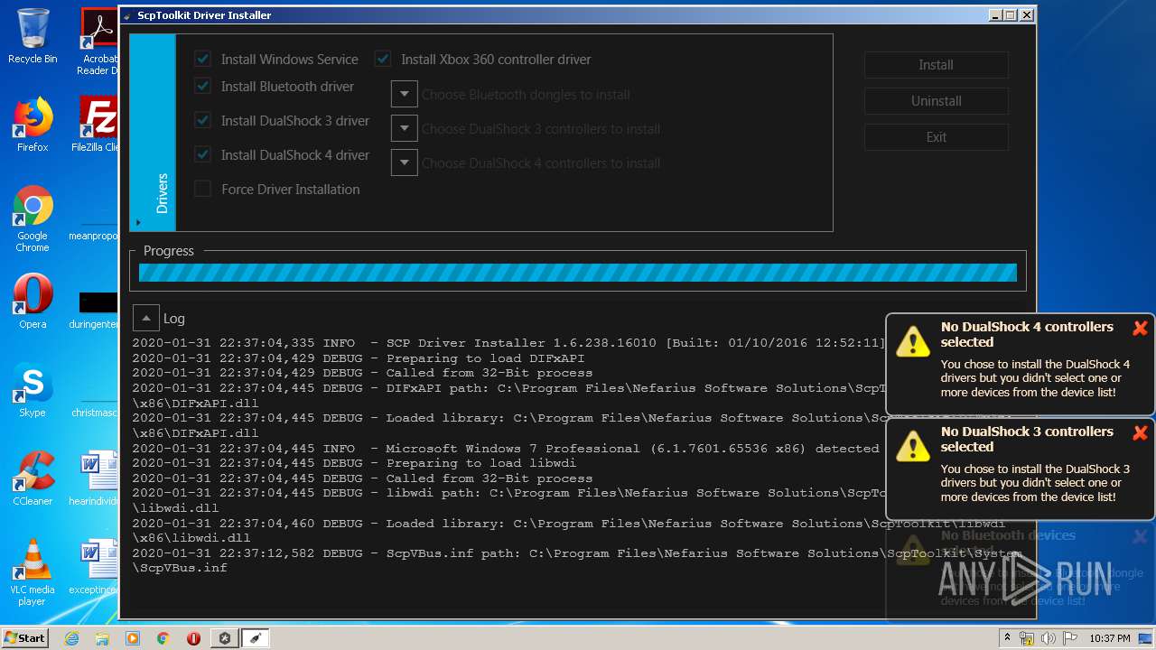Click warning icon on DualShock 3 notification
This screenshot has height=650, width=1156.
(x=913, y=446)
